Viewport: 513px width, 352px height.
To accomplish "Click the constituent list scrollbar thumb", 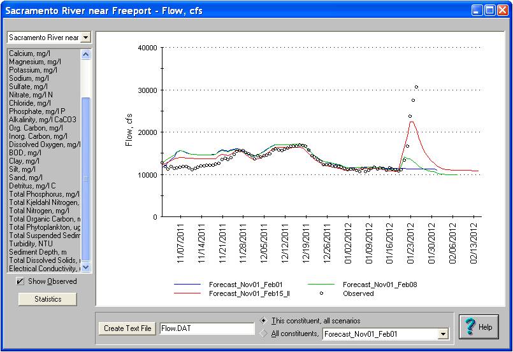I will (x=85, y=179).
